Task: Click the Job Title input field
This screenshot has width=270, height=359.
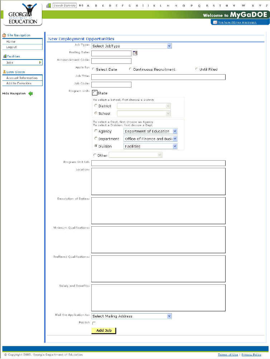Action: pyautogui.click(x=158, y=77)
